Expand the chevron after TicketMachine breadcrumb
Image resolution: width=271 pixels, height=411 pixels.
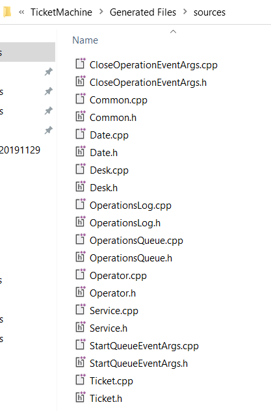tap(101, 12)
